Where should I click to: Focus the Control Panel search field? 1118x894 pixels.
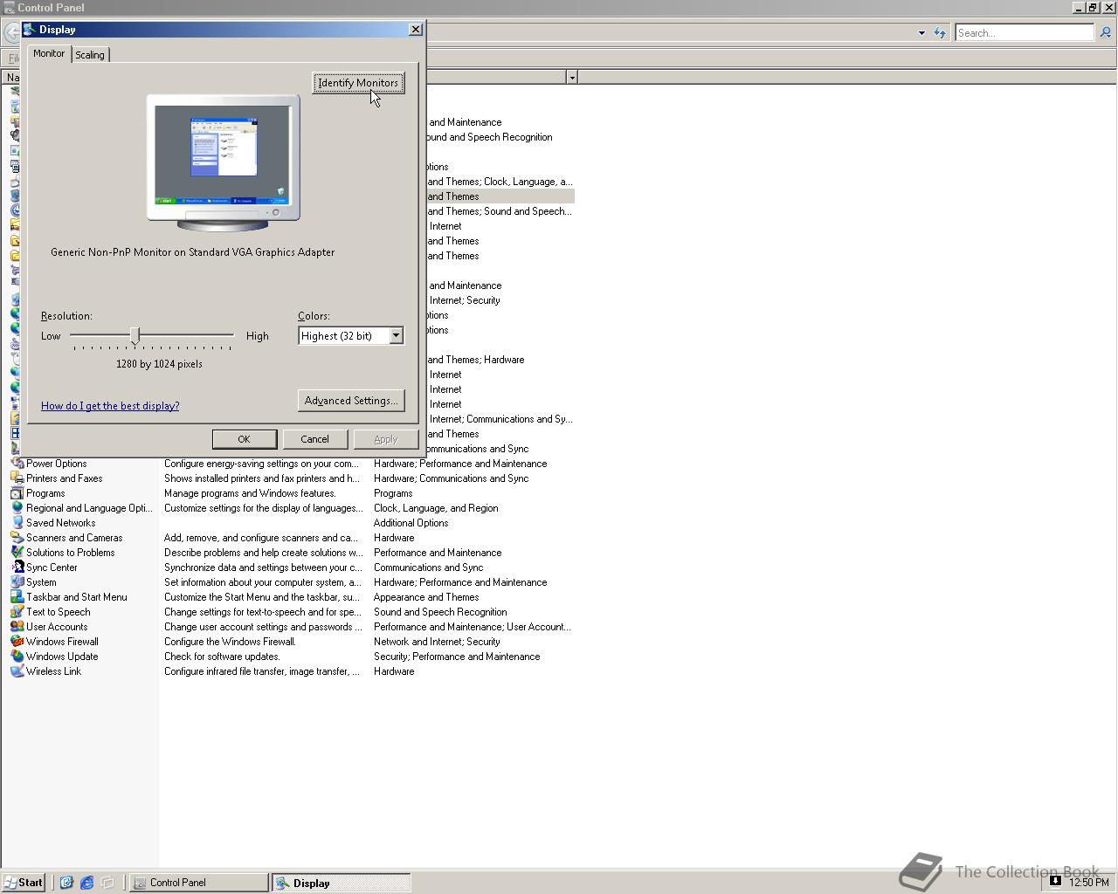1025,33
